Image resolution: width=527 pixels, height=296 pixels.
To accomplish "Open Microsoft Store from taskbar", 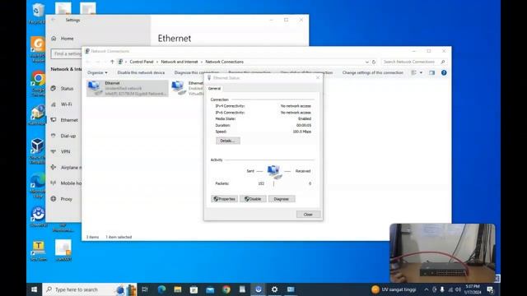I will click(x=194, y=289).
